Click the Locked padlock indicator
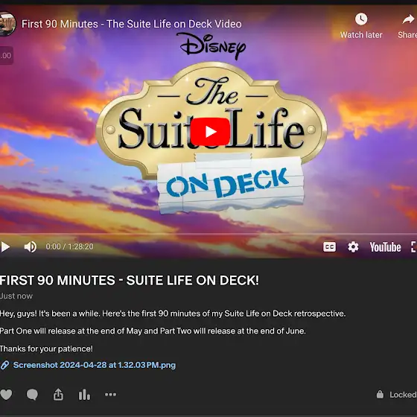Viewport: 417px width, 417px height. 396,395
